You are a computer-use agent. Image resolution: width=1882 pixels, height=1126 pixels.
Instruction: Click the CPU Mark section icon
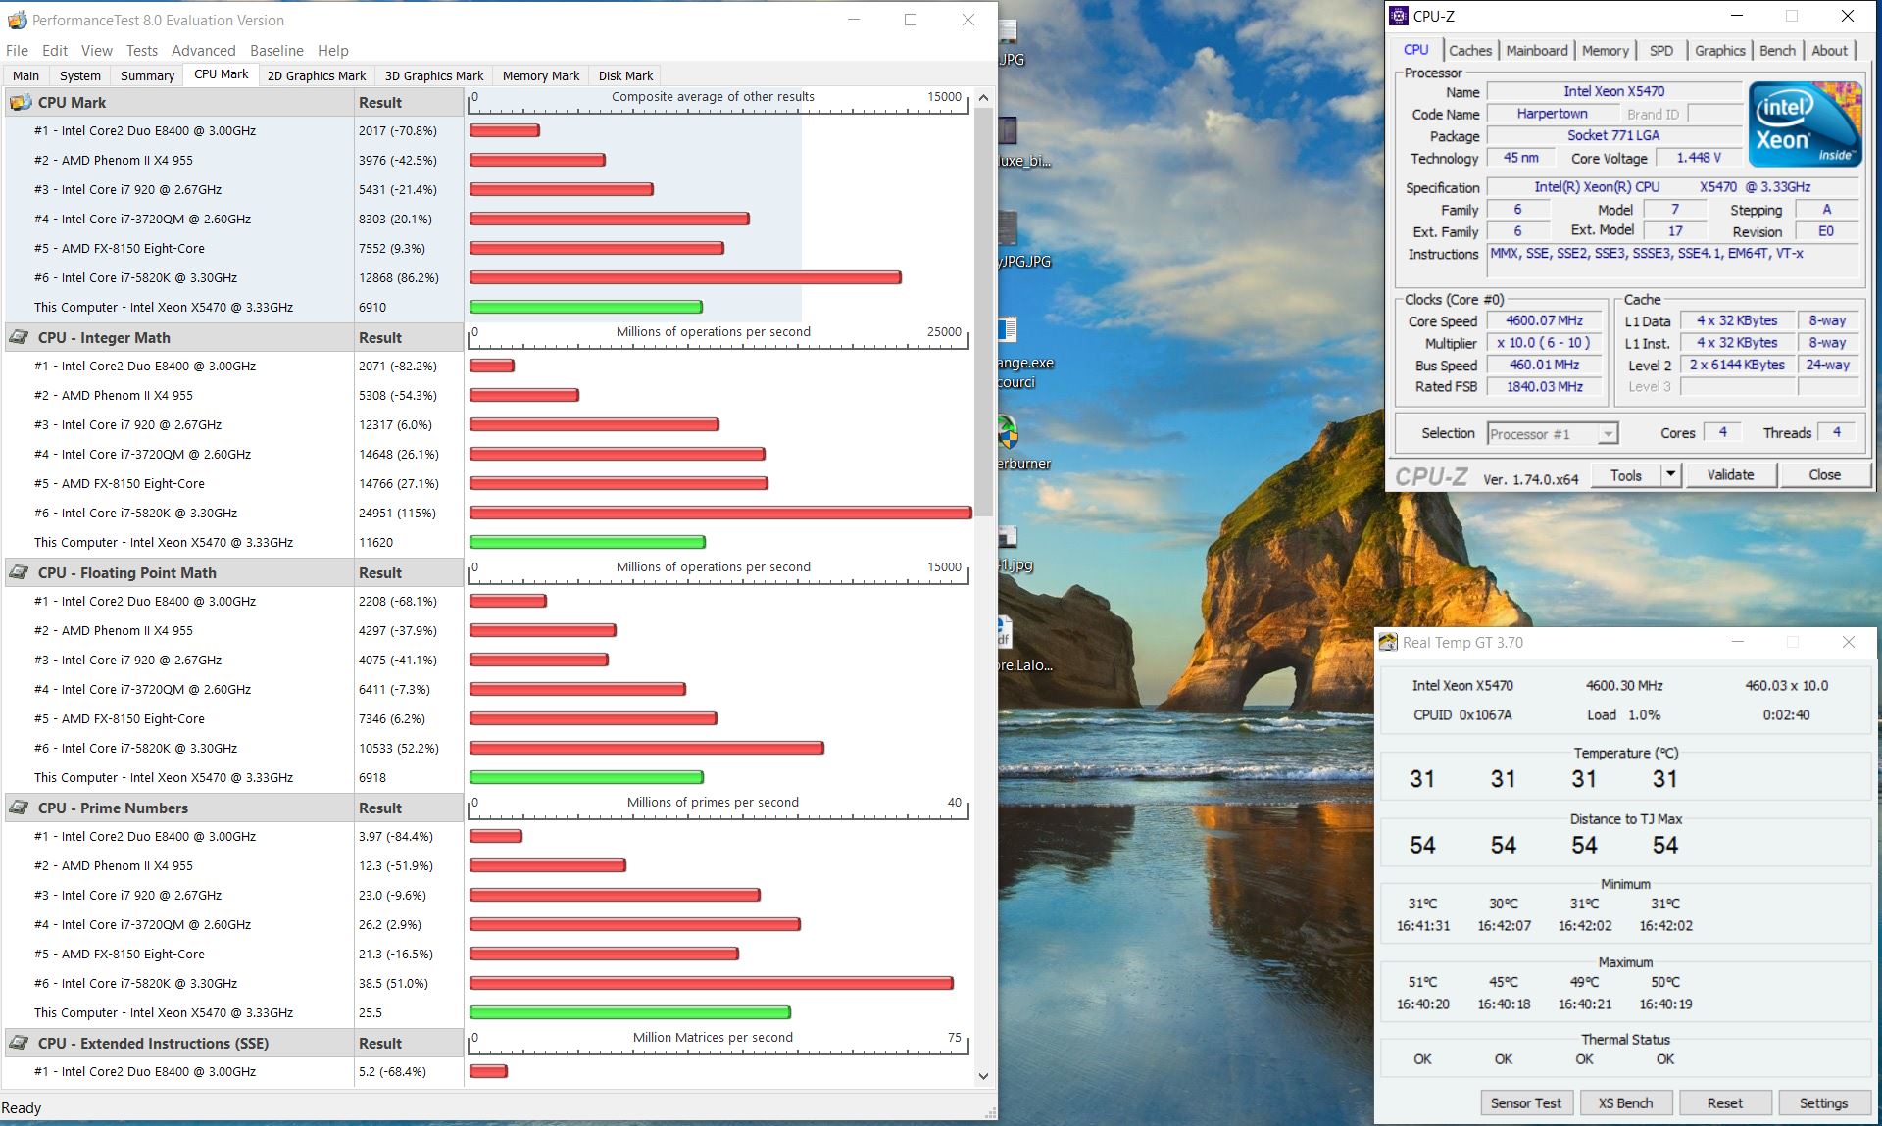click(x=20, y=102)
